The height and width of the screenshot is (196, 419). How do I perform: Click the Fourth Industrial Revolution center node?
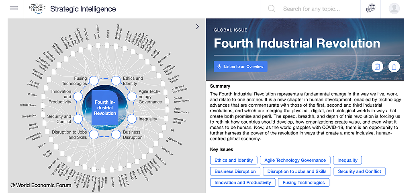coord(105,107)
